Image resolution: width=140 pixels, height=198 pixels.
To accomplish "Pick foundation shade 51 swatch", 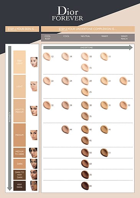I will 104,153.
